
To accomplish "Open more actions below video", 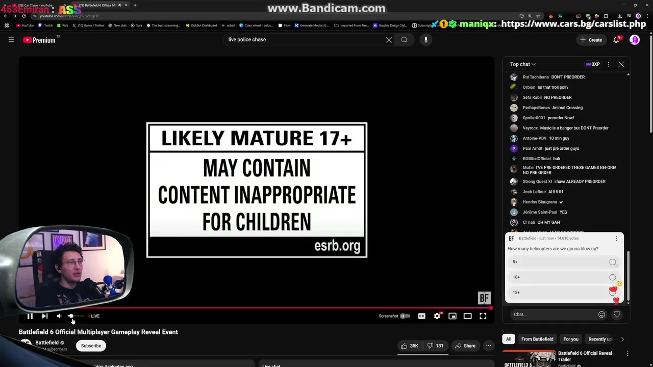I will point(489,346).
